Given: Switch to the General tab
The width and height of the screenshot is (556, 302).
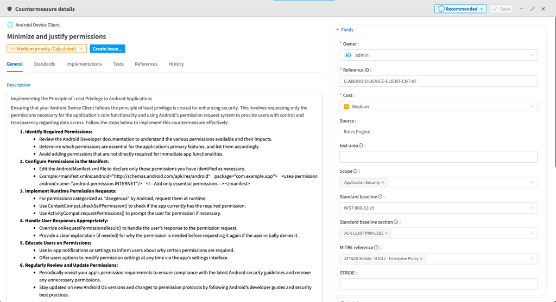Looking at the screenshot, I should pos(15,64).
